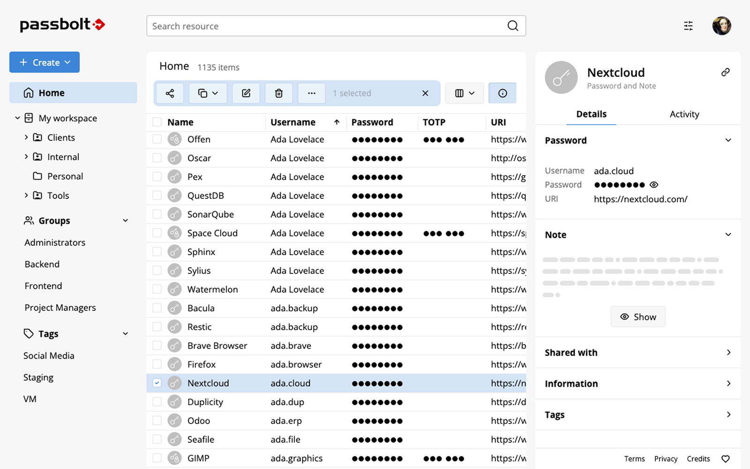Click the Clients folder icon
750x469 pixels.
(x=37, y=137)
